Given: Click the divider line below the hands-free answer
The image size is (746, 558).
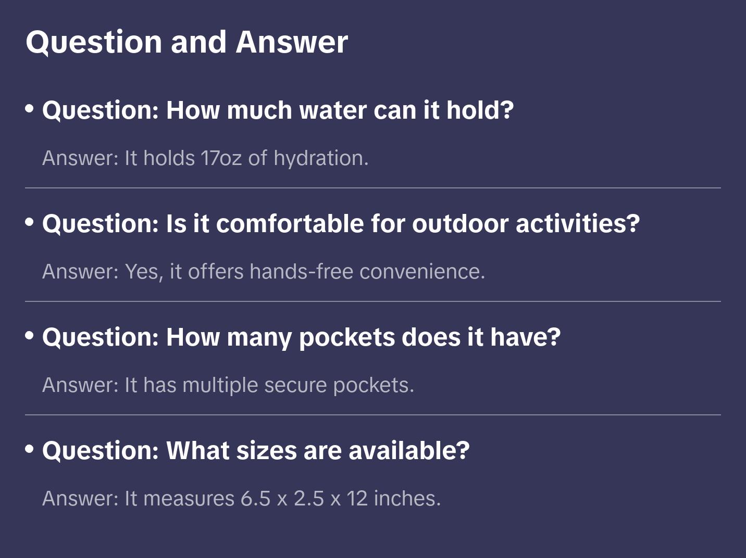Looking at the screenshot, I should [373, 301].
